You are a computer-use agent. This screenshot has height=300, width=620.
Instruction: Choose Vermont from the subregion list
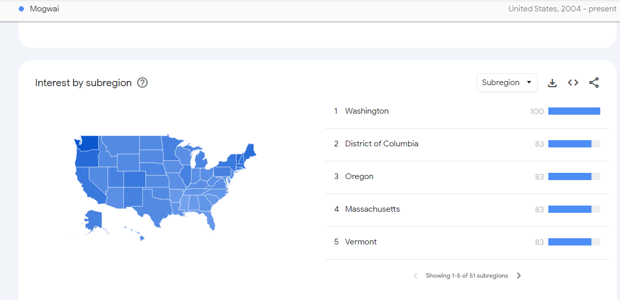coord(361,242)
